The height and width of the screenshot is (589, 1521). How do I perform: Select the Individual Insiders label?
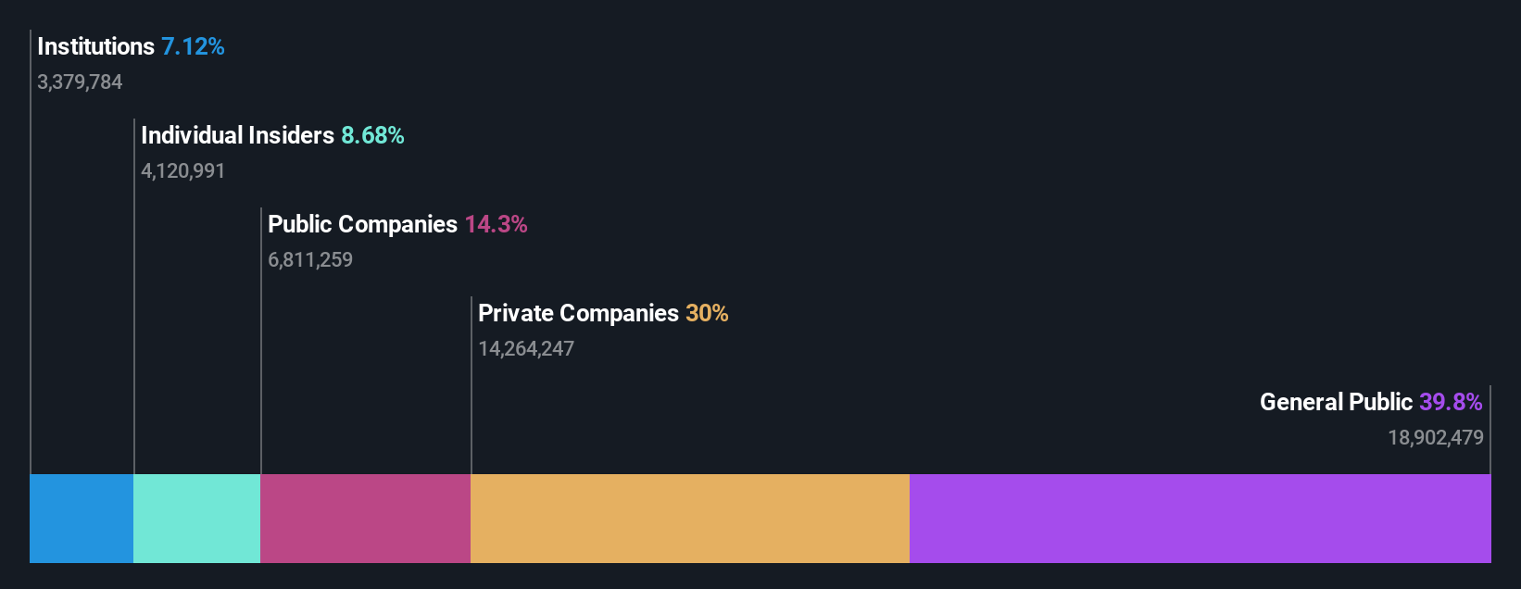coord(237,135)
